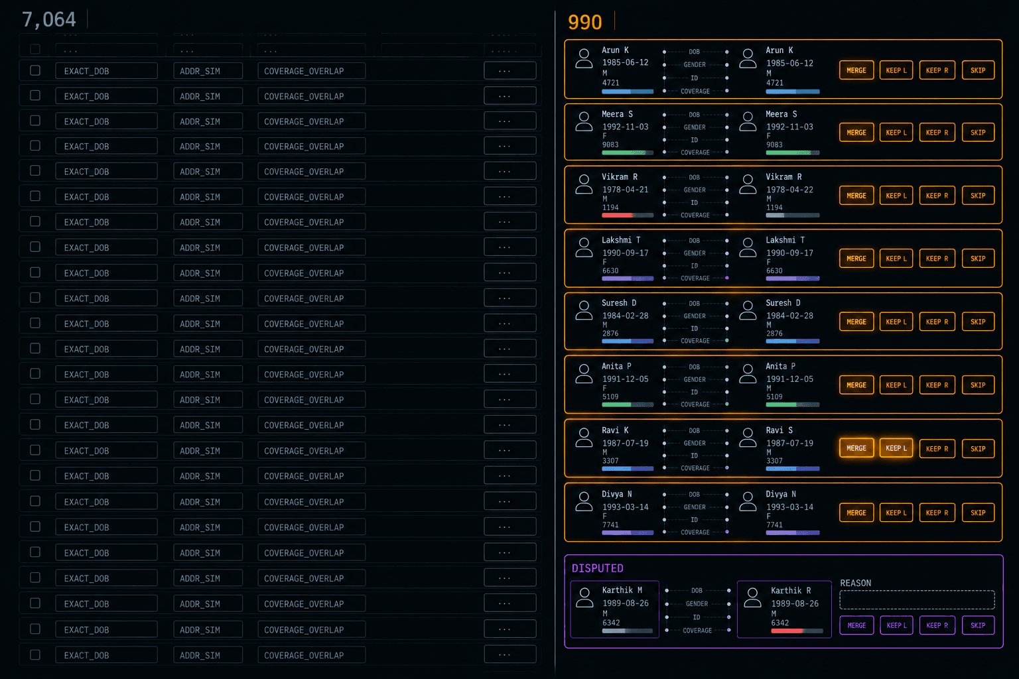This screenshot has height=679, width=1019.
Task: Click the 990 candidate pairs count
Action: pos(585,23)
